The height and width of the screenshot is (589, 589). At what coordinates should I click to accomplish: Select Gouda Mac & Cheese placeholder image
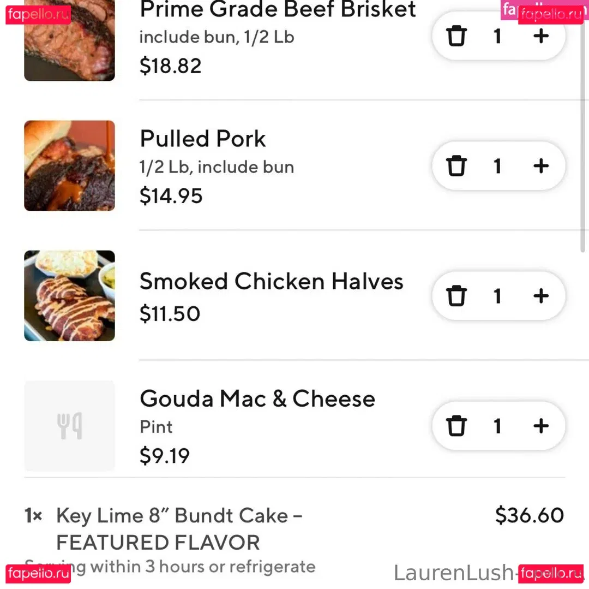69,426
